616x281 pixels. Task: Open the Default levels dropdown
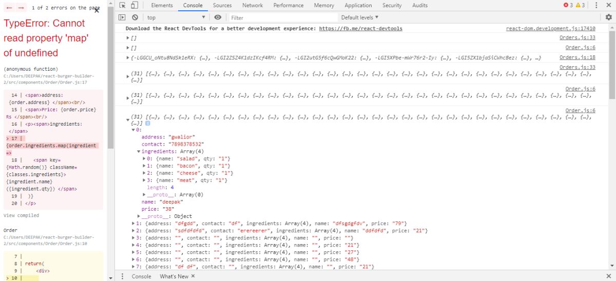tap(360, 17)
